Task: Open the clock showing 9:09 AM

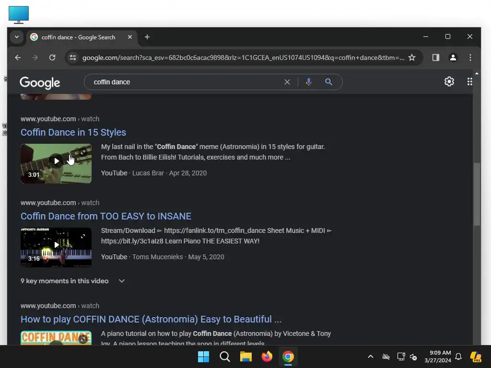Action: (438, 356)
